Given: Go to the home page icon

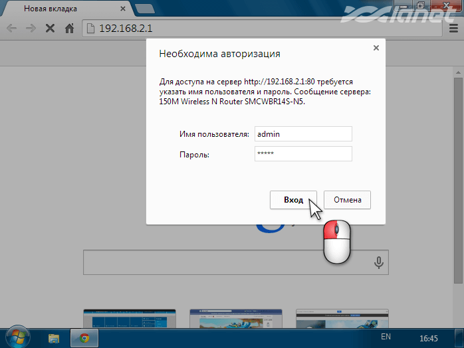Looking at the screenshot, I should pos(69,29).
